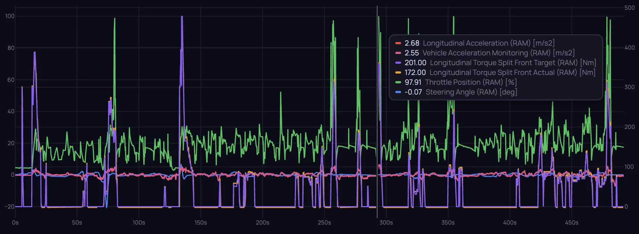
Task: Click the blue Steering Angle color swatch
Action: [x=398, y=92]
